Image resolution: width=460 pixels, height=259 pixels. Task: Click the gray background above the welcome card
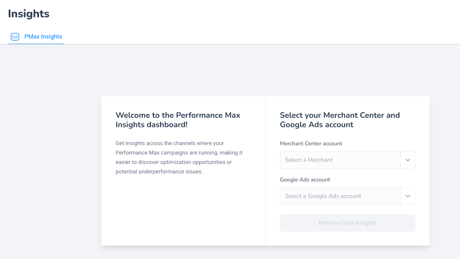tap(230, 70)
